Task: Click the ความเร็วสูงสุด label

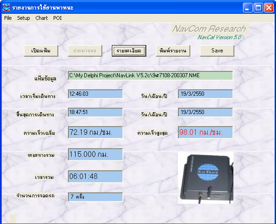Action: click(x=152, y=133)
